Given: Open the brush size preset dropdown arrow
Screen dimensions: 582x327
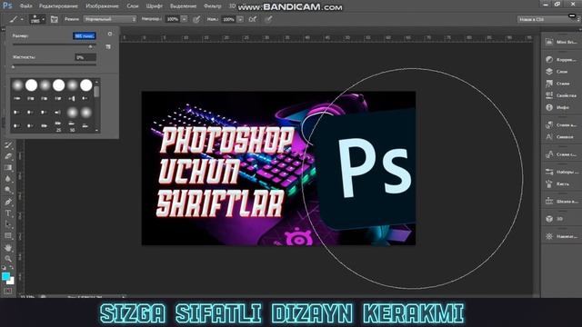Looking at the screenshot, I should tap(43, 19).
